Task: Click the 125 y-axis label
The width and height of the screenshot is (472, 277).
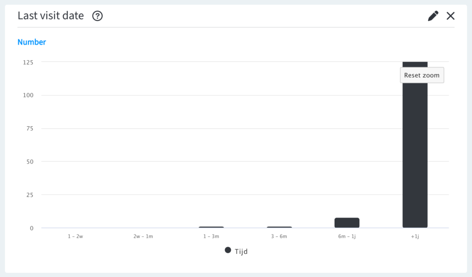Action: [x=28, y=62]
